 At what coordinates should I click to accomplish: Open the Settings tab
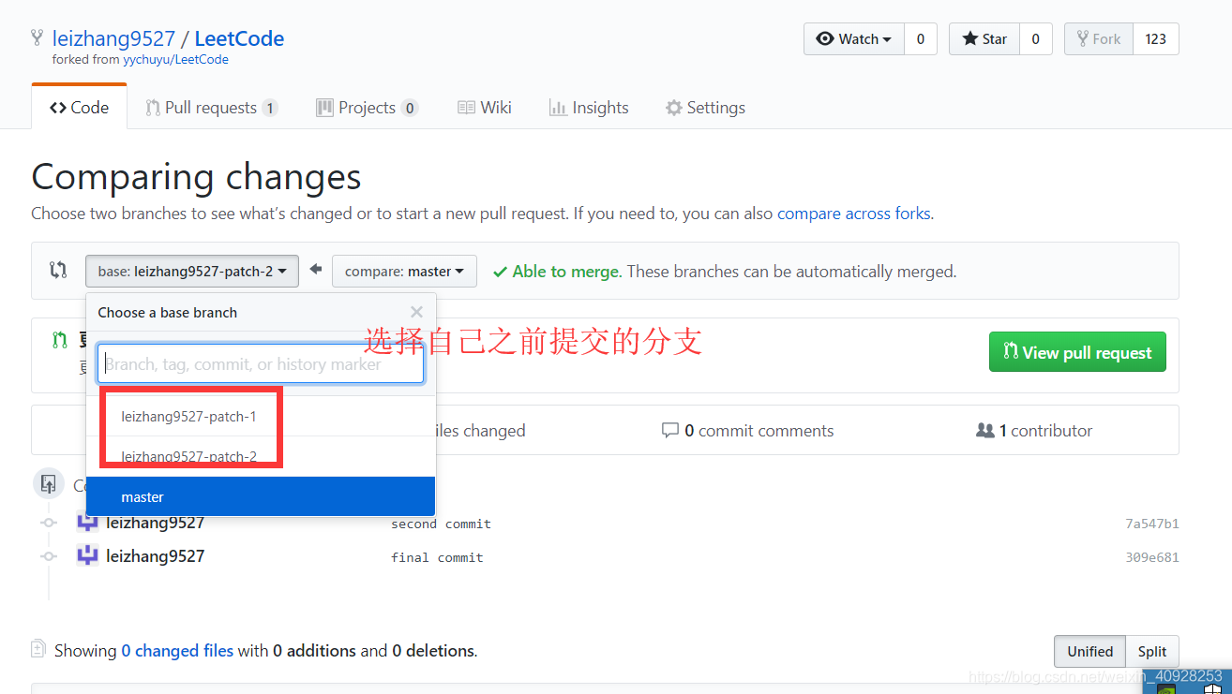point(705,108)
